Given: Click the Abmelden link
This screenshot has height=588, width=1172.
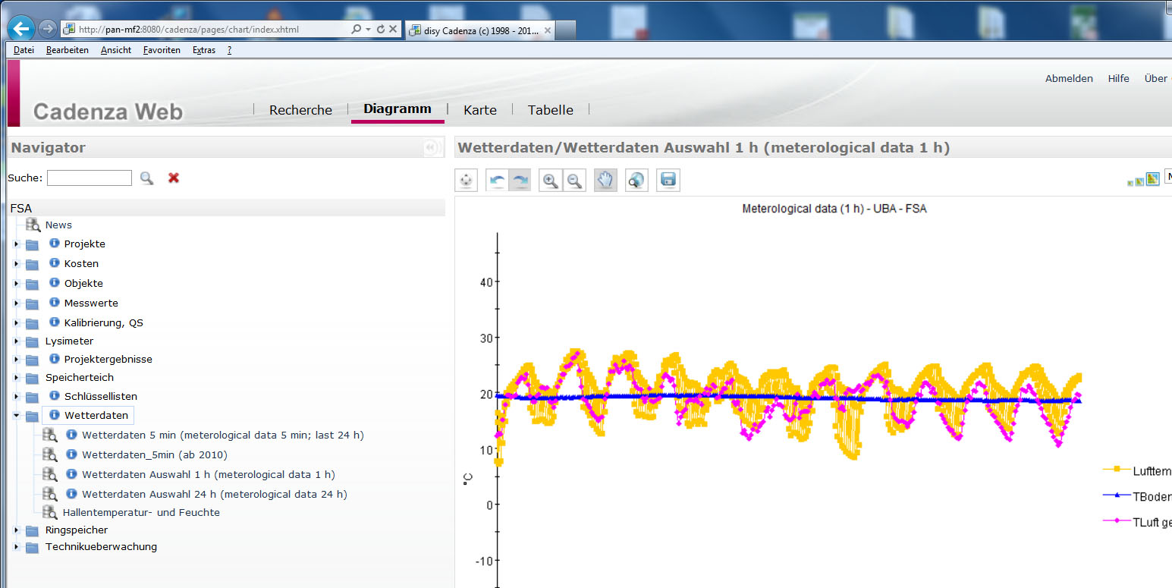Looking at the screenshot, I should pos(1069,78).
